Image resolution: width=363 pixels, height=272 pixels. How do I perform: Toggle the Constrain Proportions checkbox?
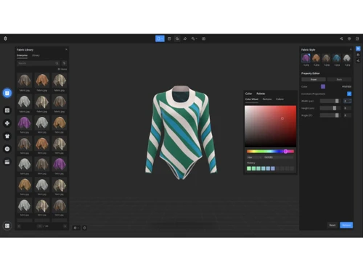(349, 94)
